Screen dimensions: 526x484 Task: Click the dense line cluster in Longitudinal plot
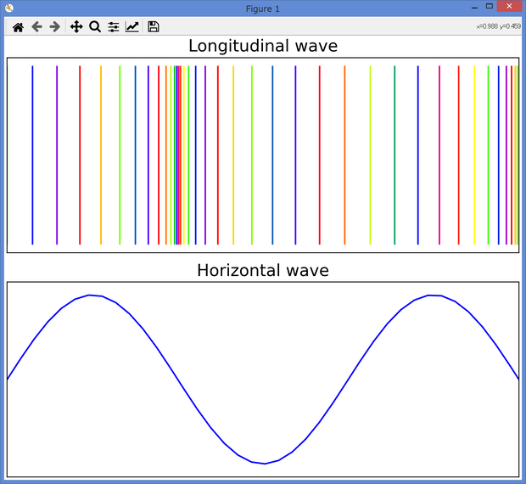176,155
